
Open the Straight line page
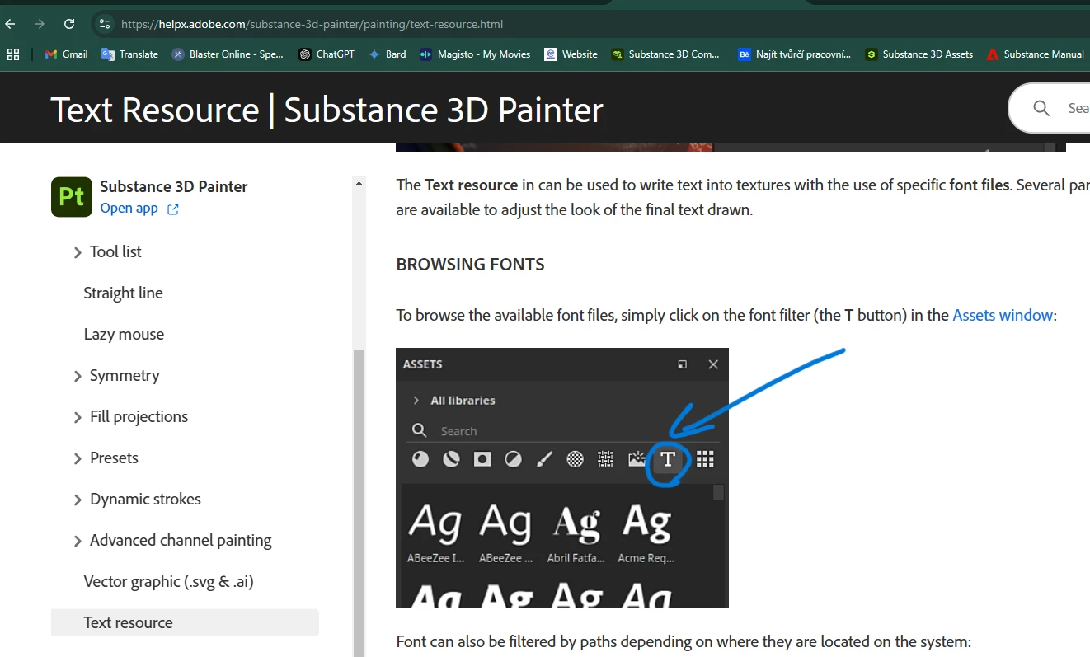123,293
